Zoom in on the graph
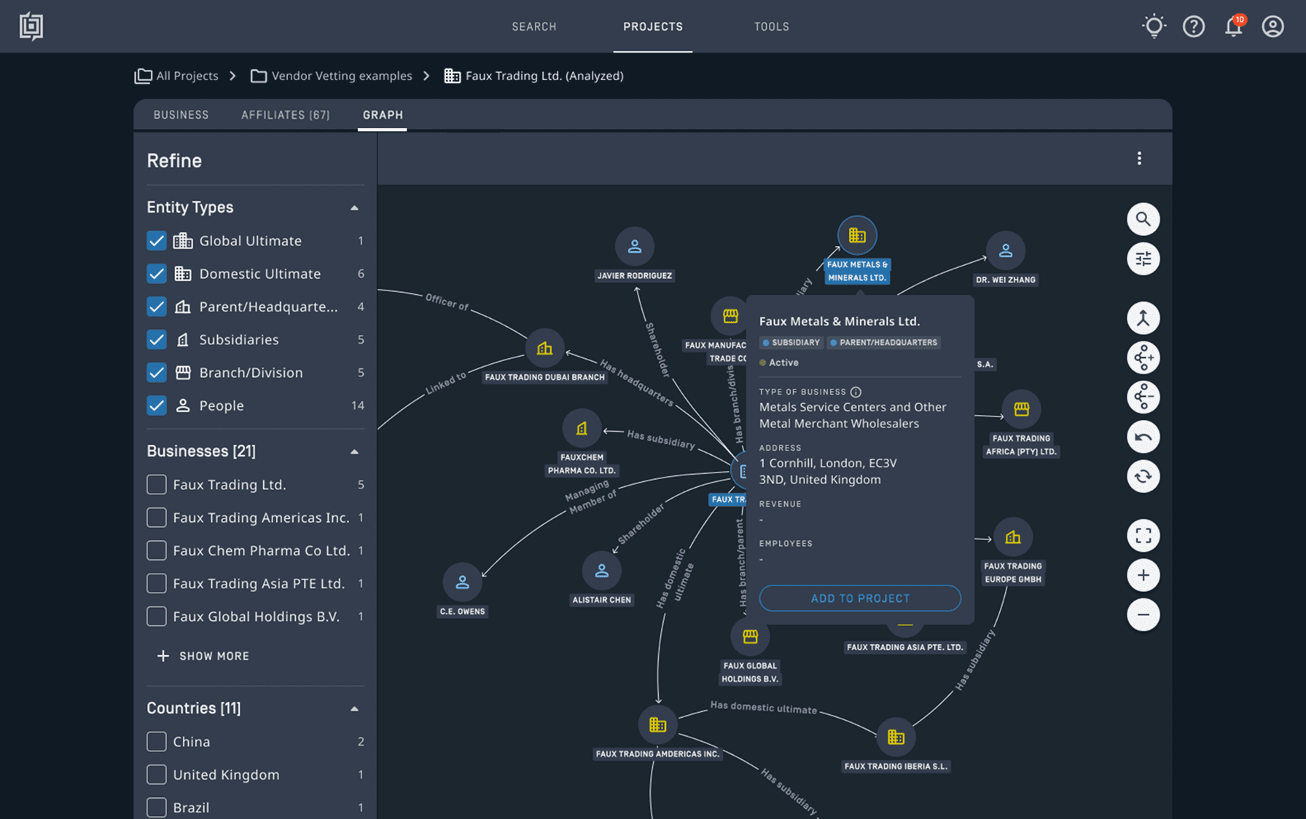 tap(1143, 575)
